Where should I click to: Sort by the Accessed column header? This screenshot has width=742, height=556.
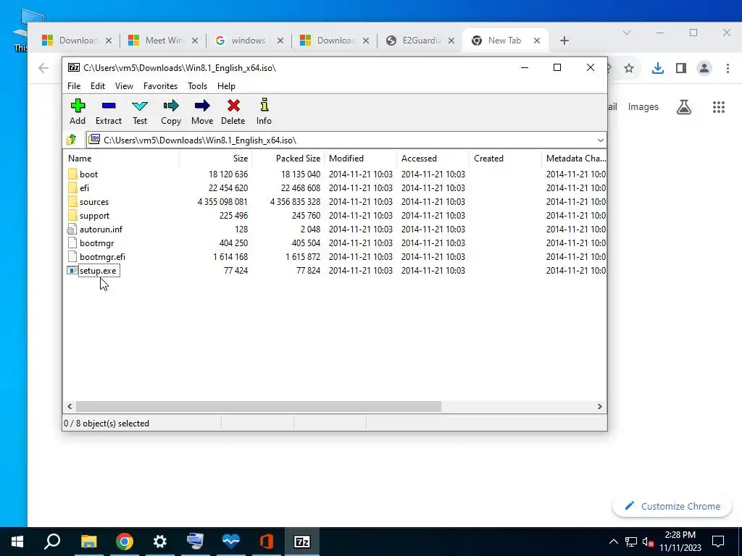(433, 159)
